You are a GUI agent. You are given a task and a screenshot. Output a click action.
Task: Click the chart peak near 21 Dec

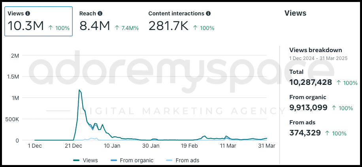[79, 90]
